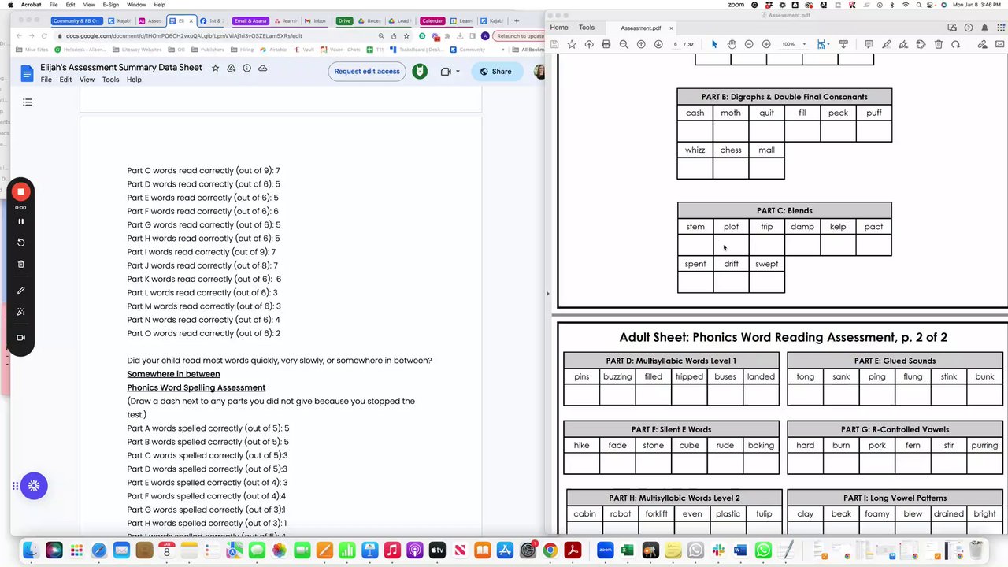Close the Assessment.pdf tab in Acrobat

point(671,28)
